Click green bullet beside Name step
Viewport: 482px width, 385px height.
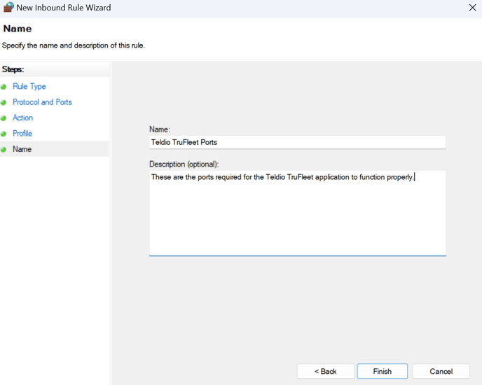pyautogui.click(x=4, y=149)
